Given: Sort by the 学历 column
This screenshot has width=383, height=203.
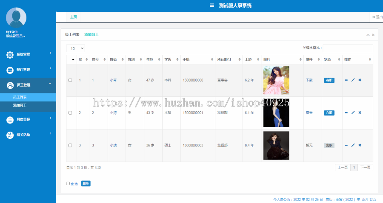Looking at the screenshot, I should click(171, 59).
